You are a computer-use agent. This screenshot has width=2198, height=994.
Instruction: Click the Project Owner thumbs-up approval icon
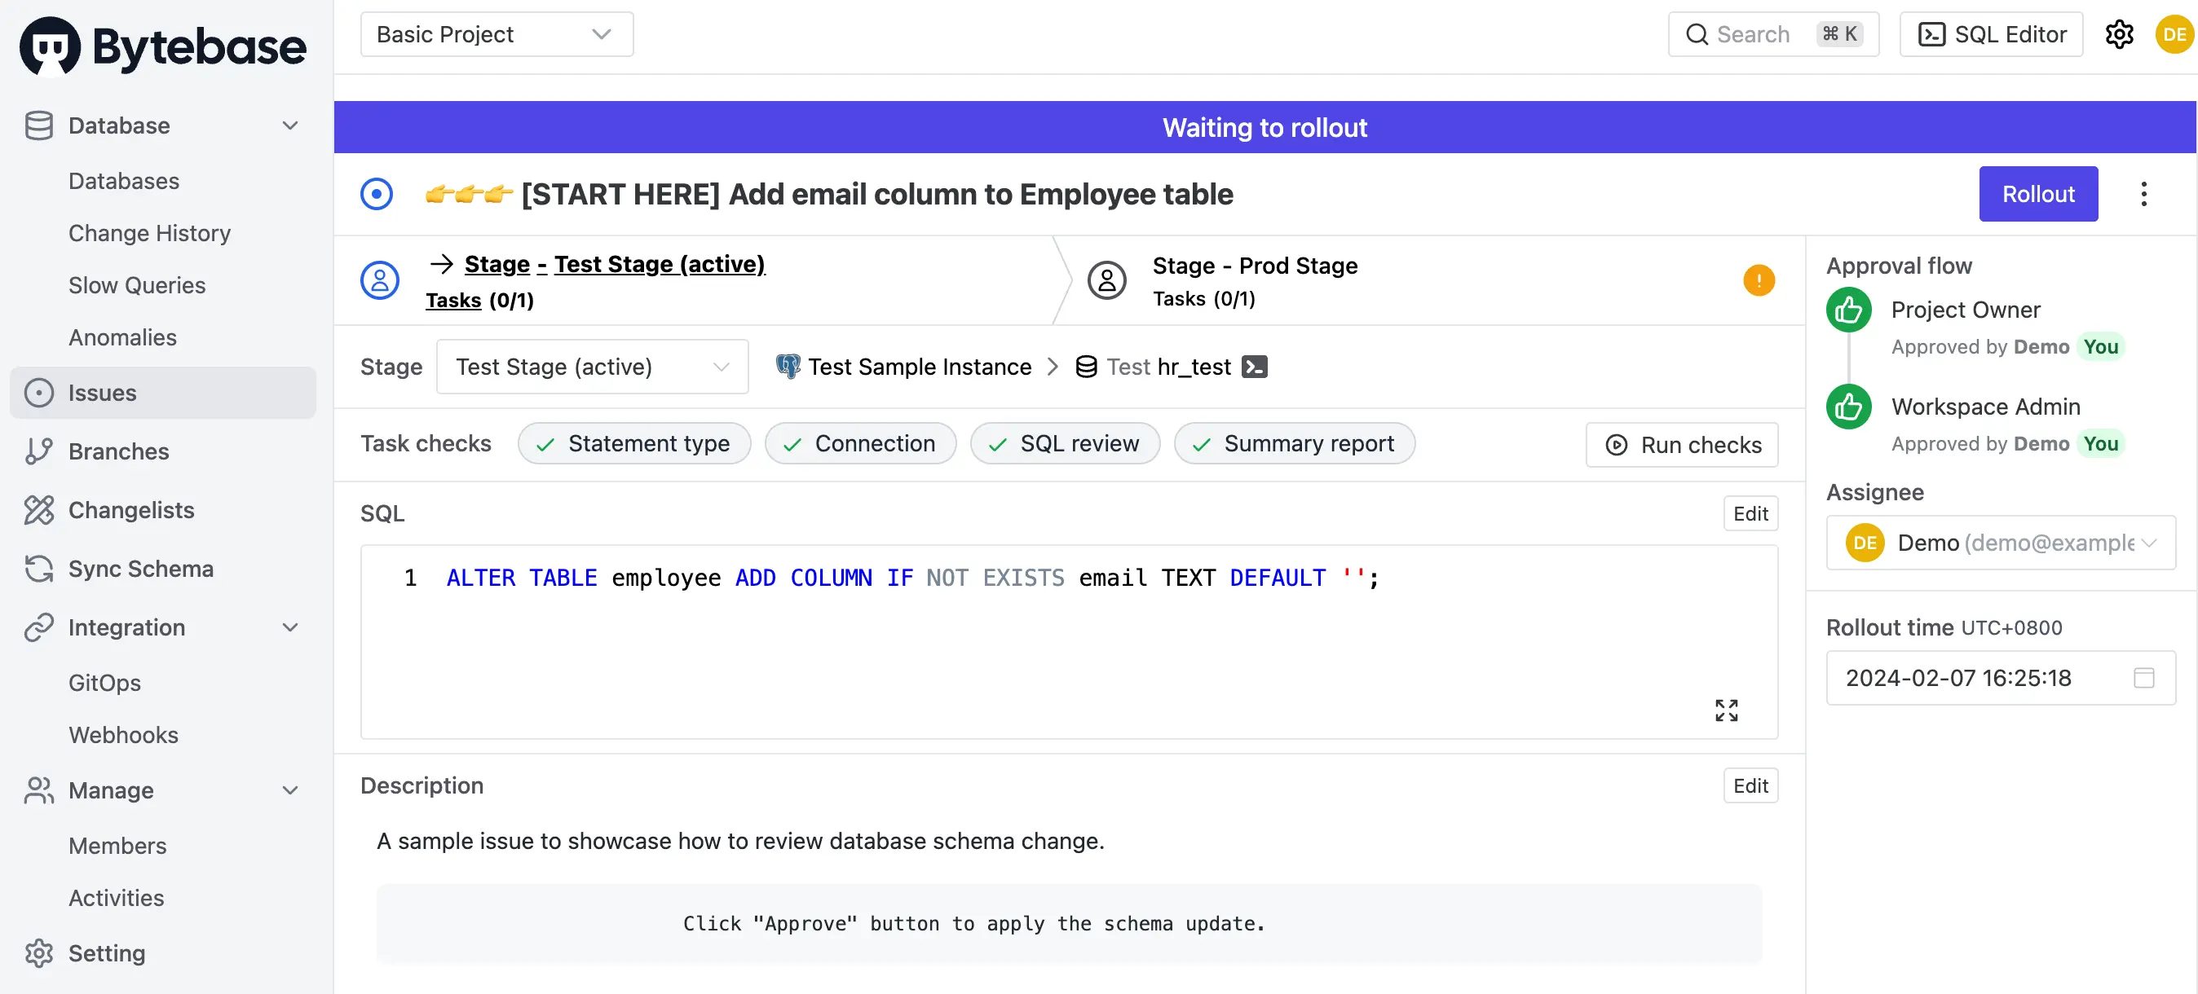click(x=1848, y=310)
